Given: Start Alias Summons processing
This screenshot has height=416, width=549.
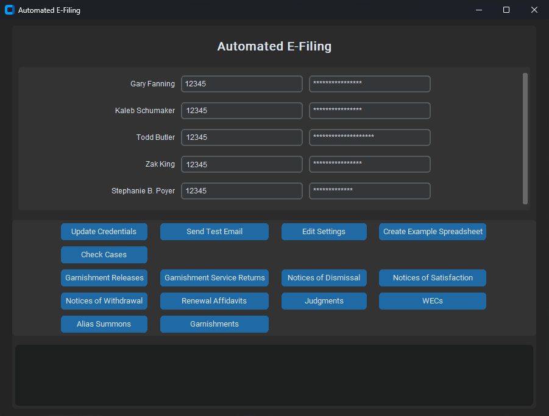Looking at the screenshot, I should click(x=104, y=324).
